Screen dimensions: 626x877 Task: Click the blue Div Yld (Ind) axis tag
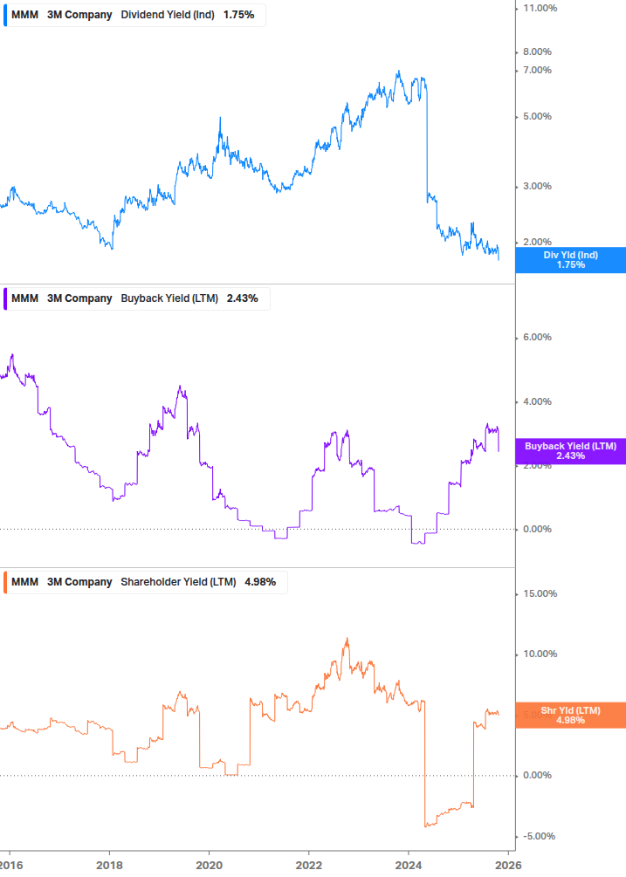point(570,260)
